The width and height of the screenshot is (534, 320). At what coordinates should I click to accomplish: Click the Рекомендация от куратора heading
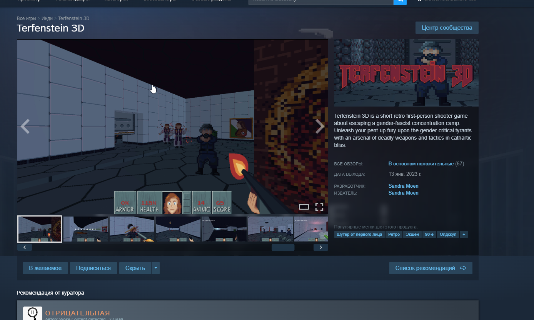click(50, 293)
